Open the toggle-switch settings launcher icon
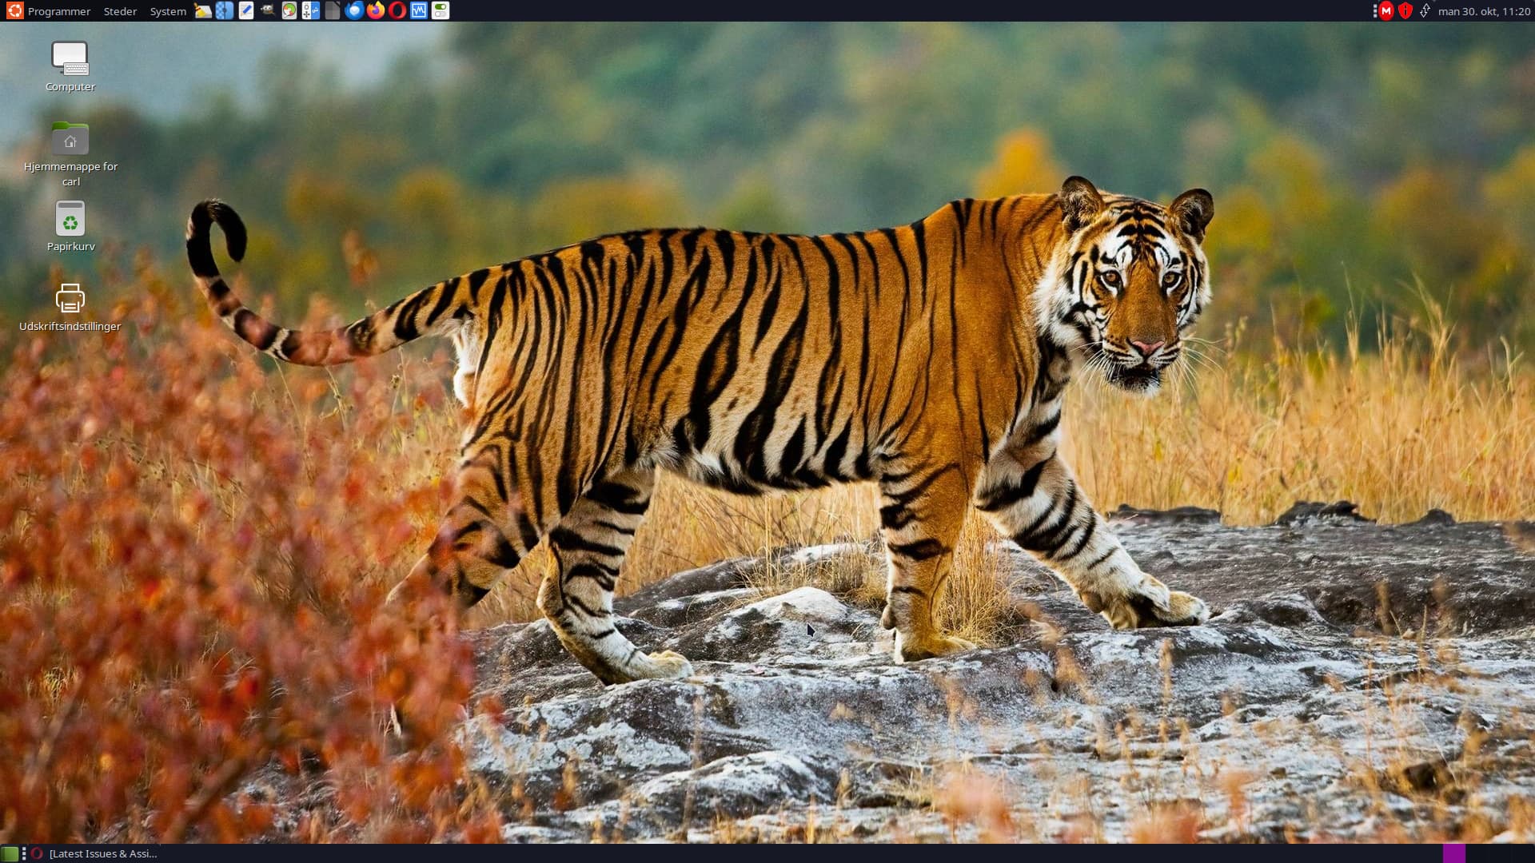This screenshot has height=863, width=1535. click(441, 11)
